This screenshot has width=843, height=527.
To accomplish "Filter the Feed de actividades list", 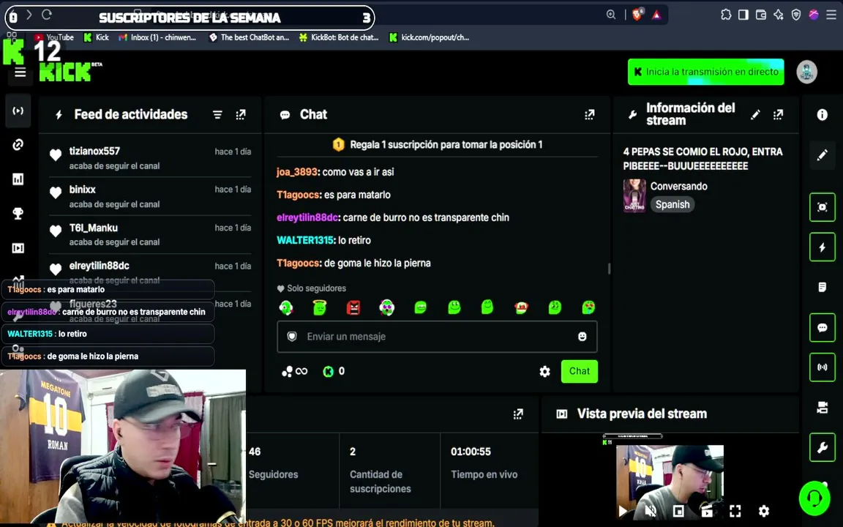I will click(217, 114).
